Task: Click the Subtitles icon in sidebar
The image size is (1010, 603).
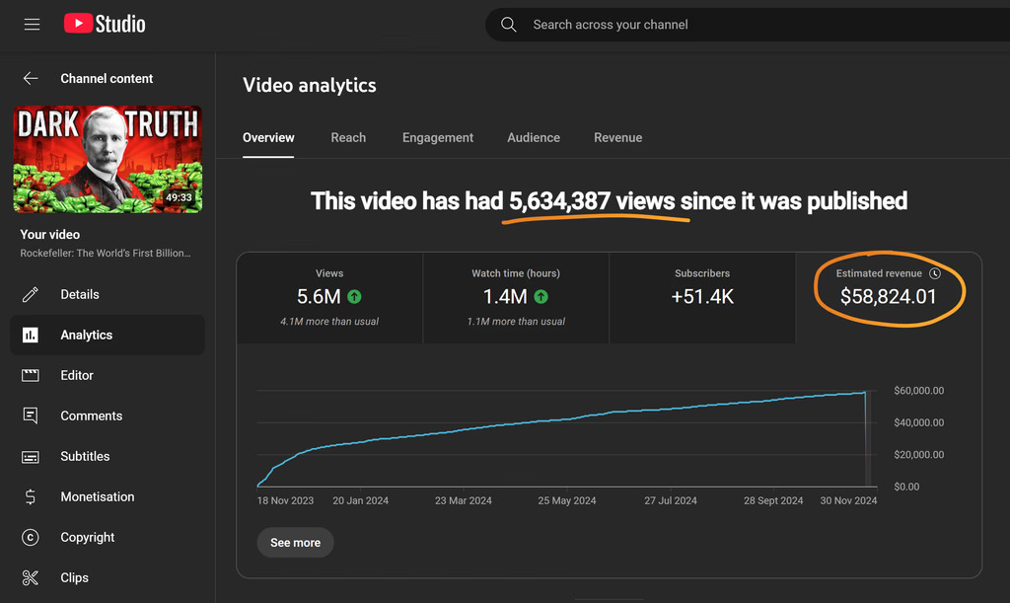Action: 31,457
